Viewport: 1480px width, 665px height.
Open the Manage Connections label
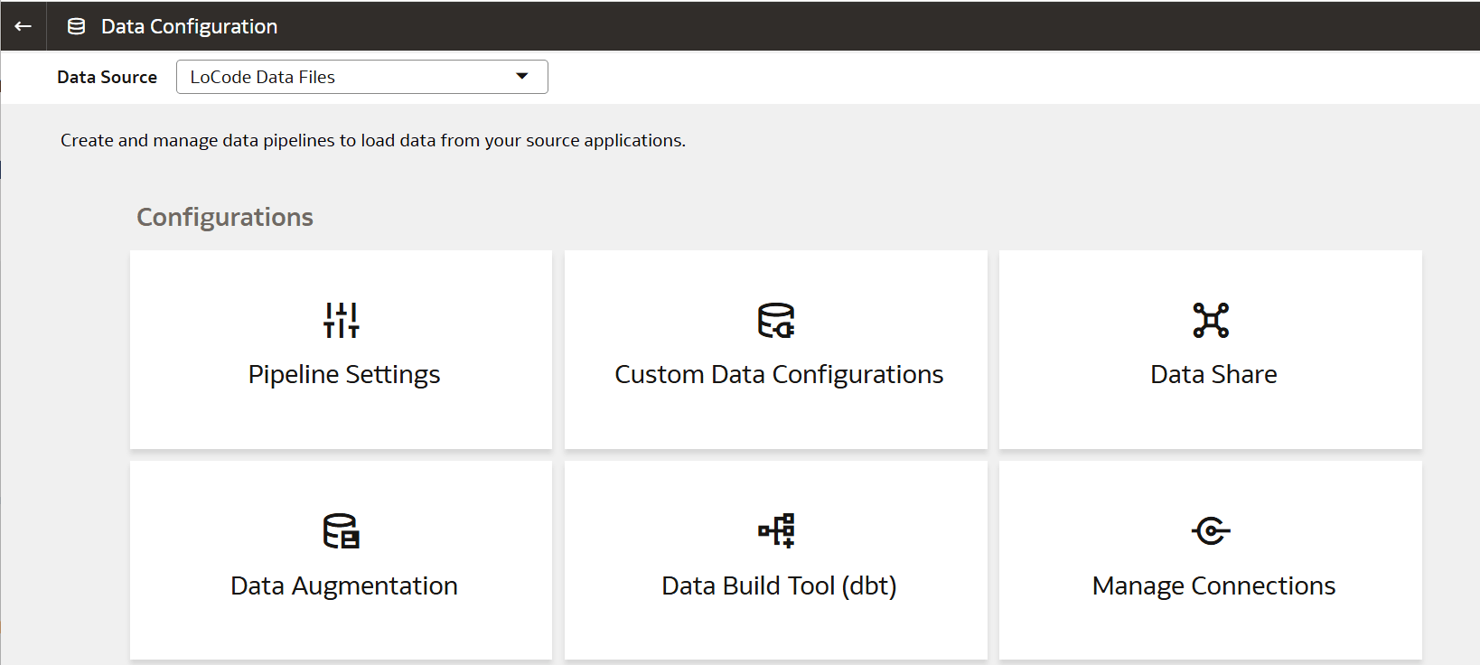1213,585
